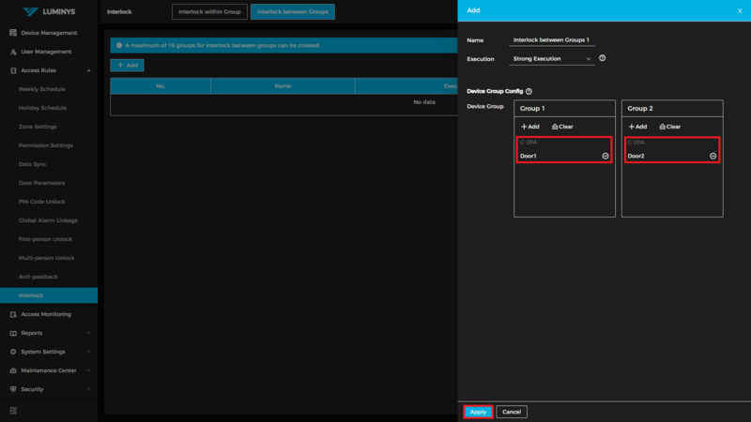This screenshot has width=751, height=422.
Task: Open Anti-passback in sidebar
Action: coord(38,277)
